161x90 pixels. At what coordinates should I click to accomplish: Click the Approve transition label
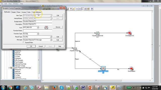(77, 41)
